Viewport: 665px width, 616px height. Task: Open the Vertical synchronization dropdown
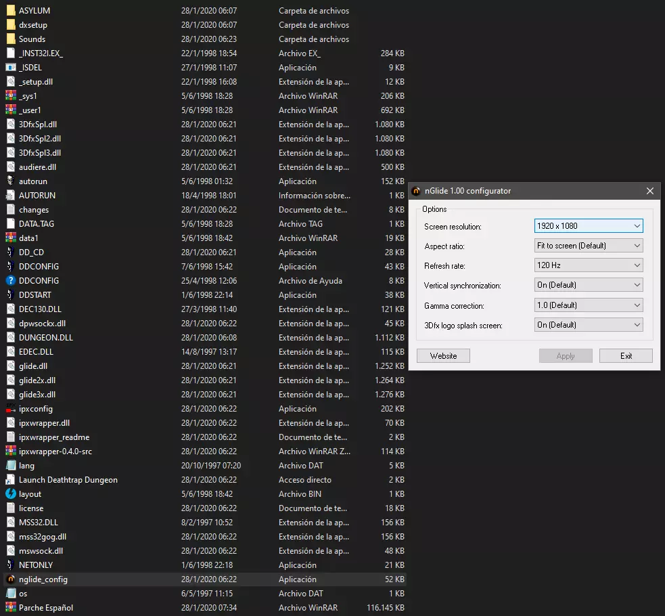[x=589, y=285]
